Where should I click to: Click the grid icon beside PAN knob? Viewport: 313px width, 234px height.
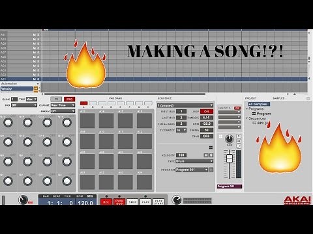click(x=220, y=136)
